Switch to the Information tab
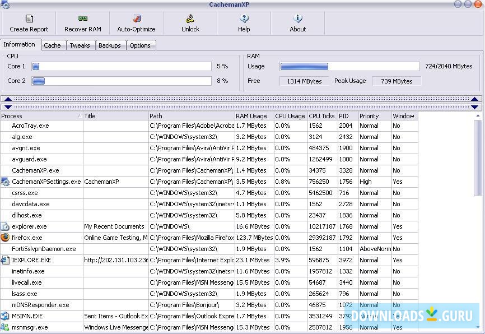Viewport: 485px width, 334px height. point(20,45)
